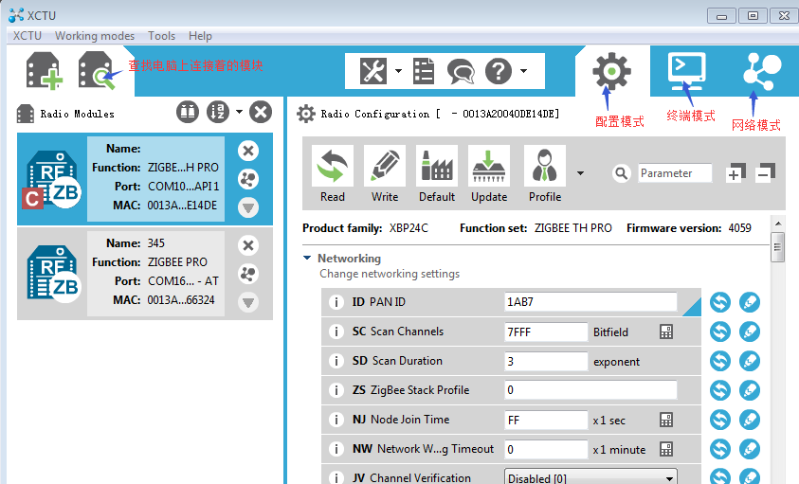The image size is (799, 484).
Task: Switch to Configuration working mode gear
Action: pos(611,71)
